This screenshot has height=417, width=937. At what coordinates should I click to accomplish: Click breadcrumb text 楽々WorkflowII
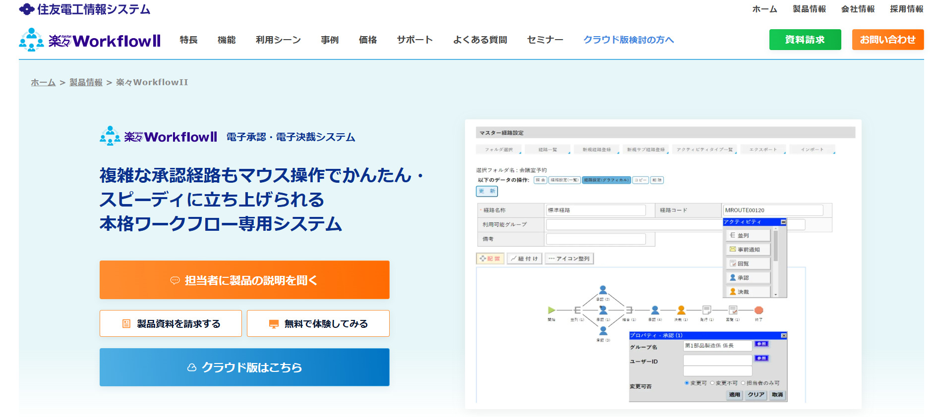click(x=152, y=82)
